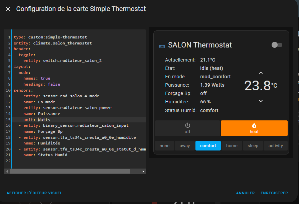Select the sleep preset

point(253,146)
